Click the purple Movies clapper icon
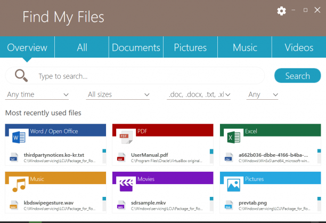The width and height of the screenshot is (326, 223). point(126,185)
